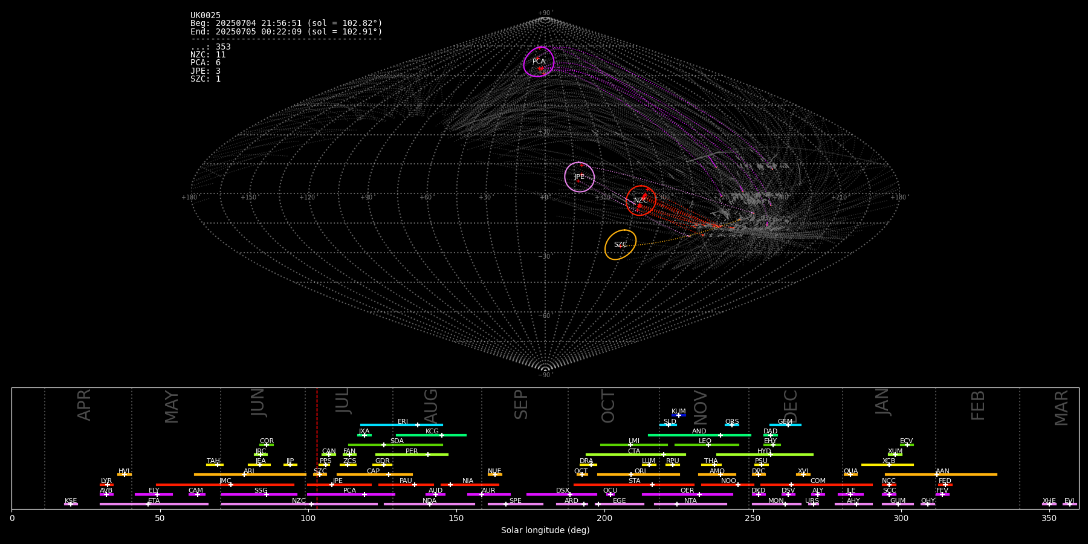This screenshot has width=1088, height=544.
Task: Click the LYR shower label in timeline
Action: (x=106, y=481)
